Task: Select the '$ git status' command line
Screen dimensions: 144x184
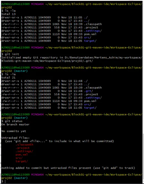Action: pyautogui.click(x=12, y=121)
